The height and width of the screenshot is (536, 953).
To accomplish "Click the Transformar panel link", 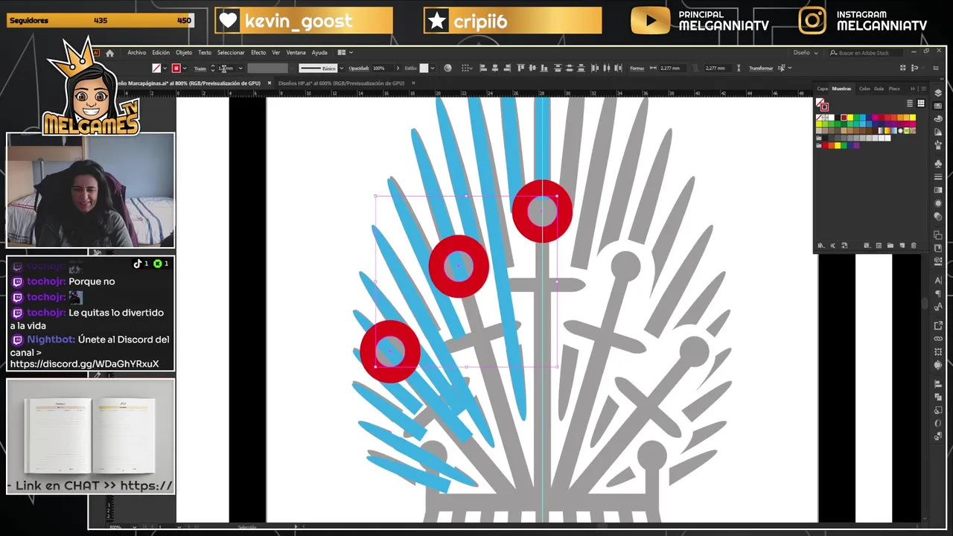I will tap(761, 68).
